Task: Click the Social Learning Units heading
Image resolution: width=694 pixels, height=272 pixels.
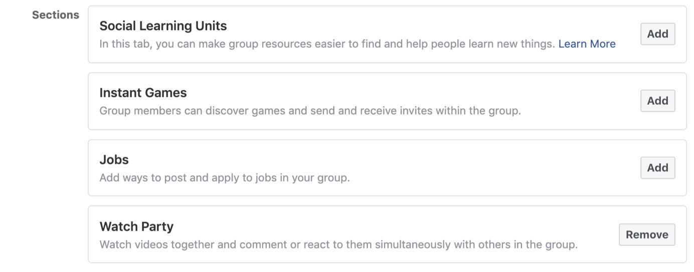Action: [x=163, y=26]
